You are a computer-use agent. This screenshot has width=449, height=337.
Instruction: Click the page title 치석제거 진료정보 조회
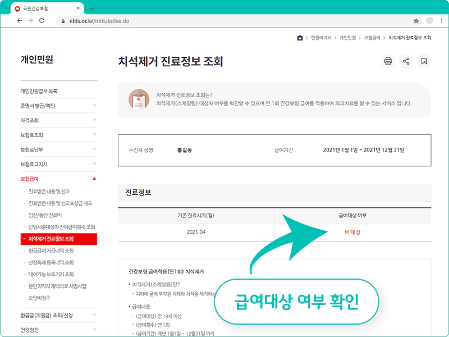[x=171, y=61]
